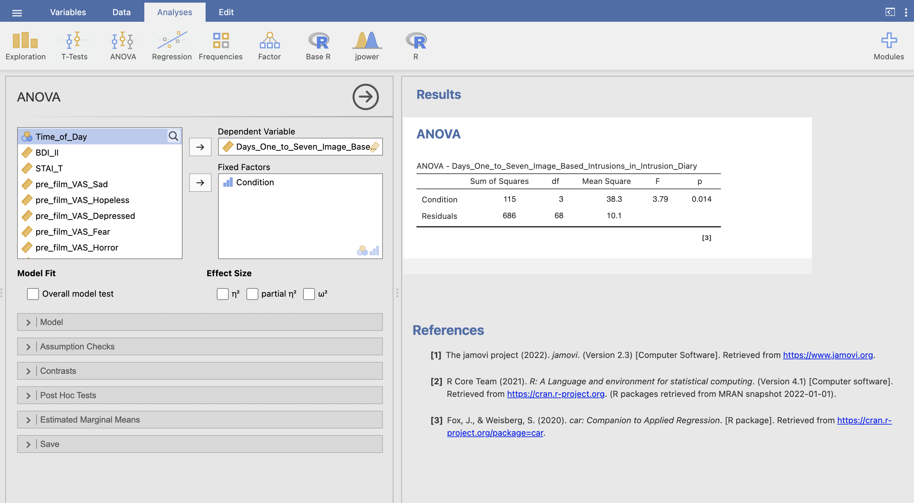Open the jpower module menu
914x503 pixels.
pyautogui.click(x=367, y=46)
